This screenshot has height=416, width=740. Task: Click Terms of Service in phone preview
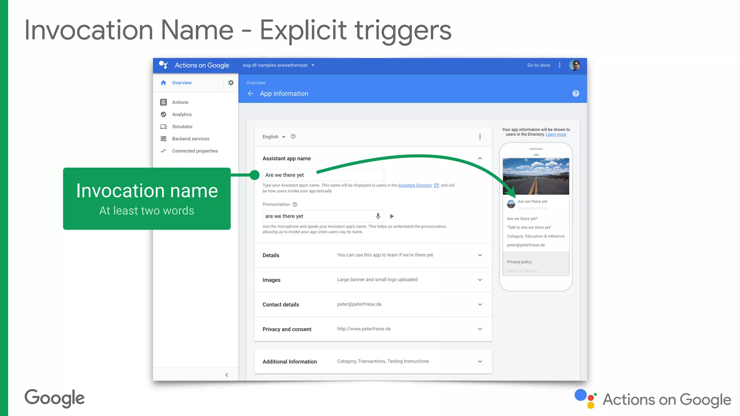pyautogui.click(x=522, y=271)
